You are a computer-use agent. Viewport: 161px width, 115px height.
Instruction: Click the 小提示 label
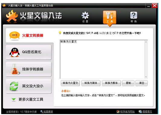[66, 91]
